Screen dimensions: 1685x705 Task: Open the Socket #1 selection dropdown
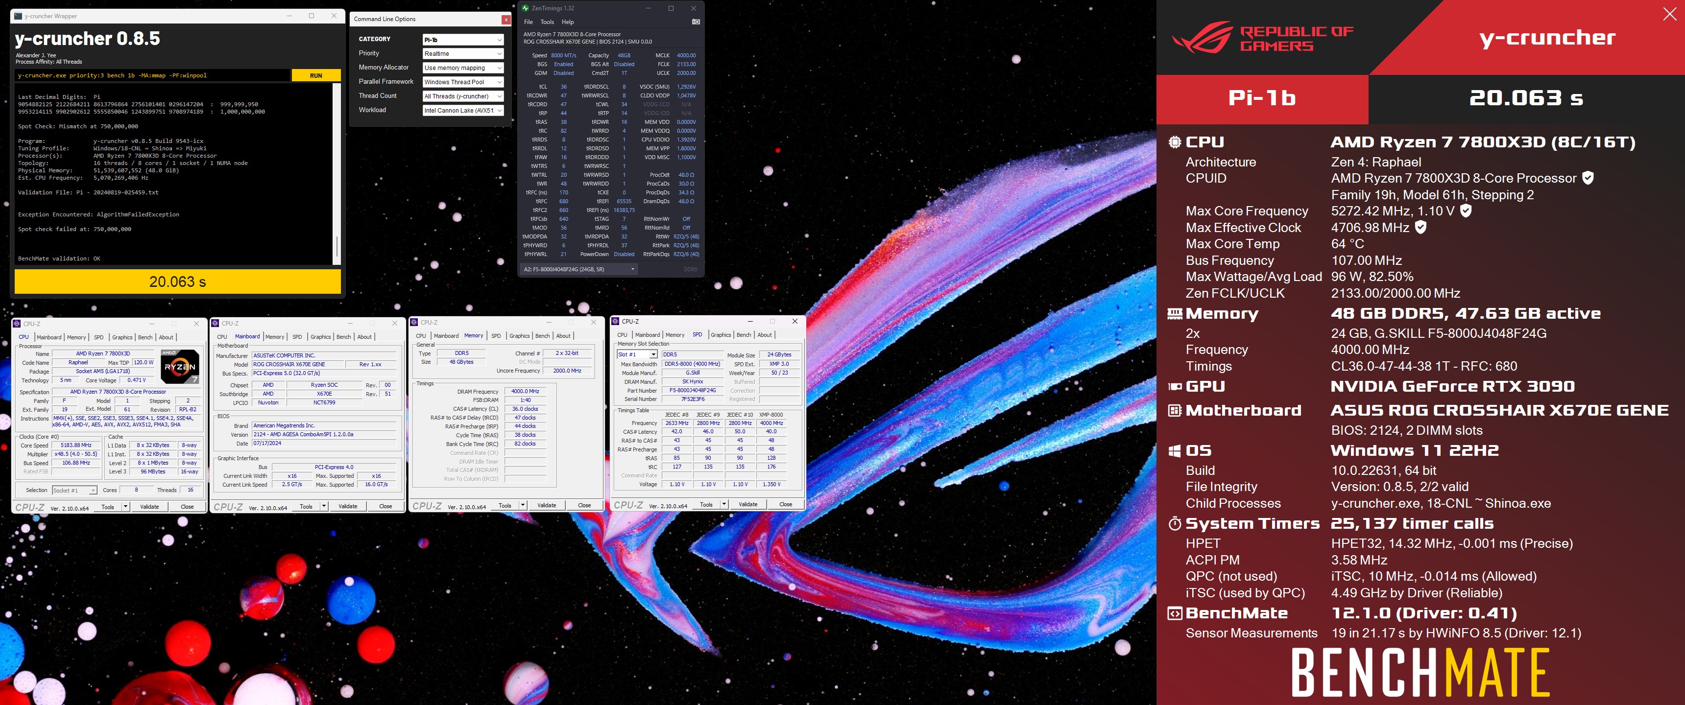point(74,491)
